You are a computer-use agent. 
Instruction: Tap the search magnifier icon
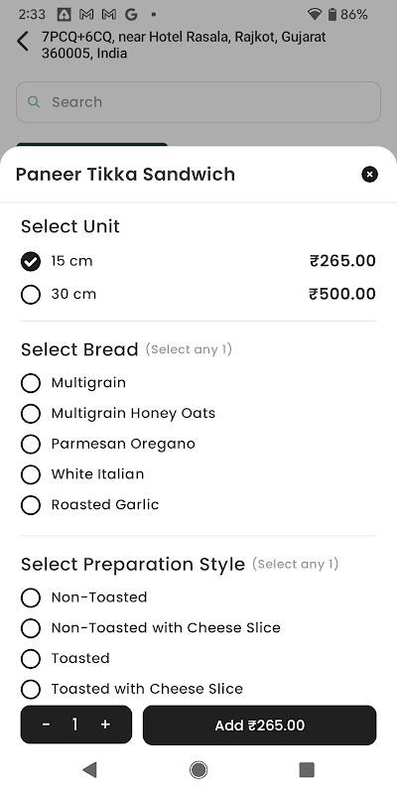pyautogui.click(x=34, y=102)
